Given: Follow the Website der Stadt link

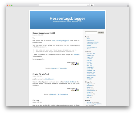Looking at the screenshot, I should click(70, 82).
